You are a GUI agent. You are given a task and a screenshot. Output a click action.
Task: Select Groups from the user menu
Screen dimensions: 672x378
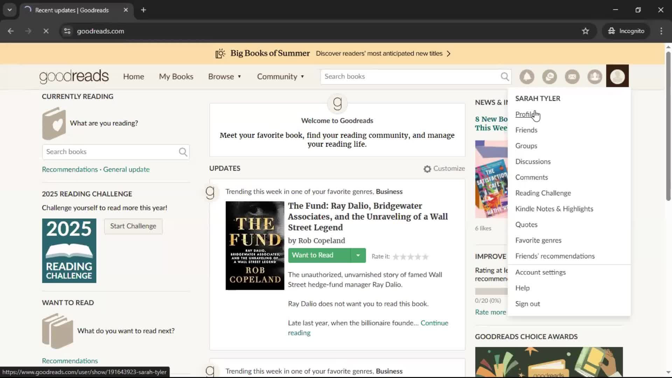[x=526, y=146]
